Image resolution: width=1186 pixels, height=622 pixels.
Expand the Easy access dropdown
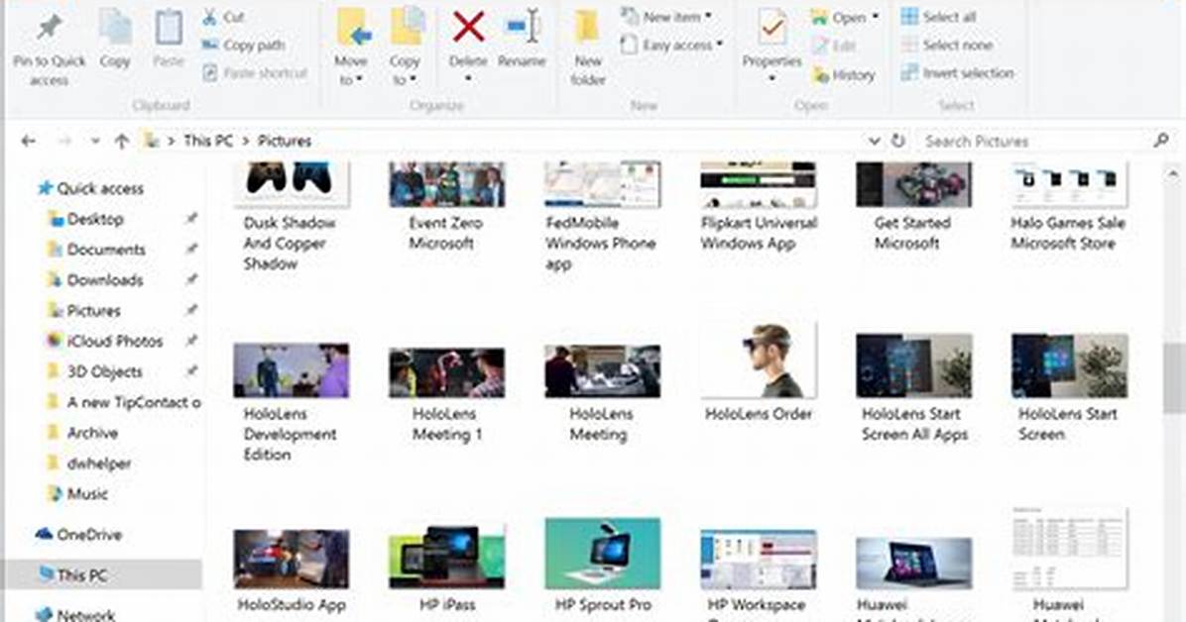pyautogui.click(x=671, y=46)
